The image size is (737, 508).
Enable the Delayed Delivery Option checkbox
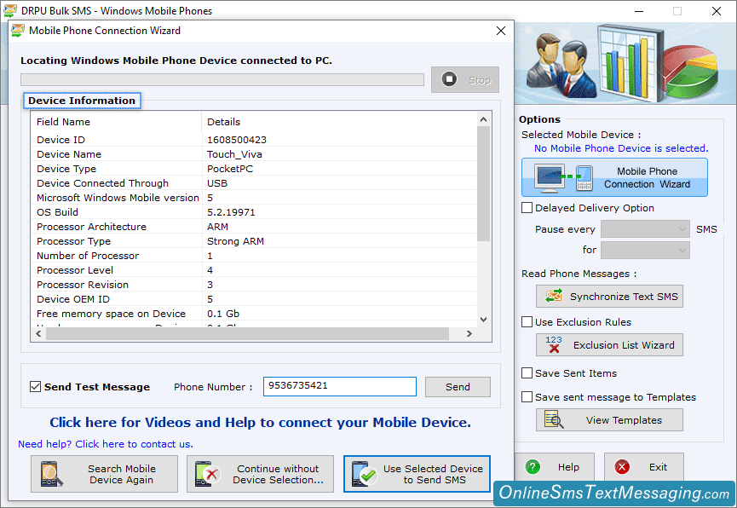tap(527, 207)
